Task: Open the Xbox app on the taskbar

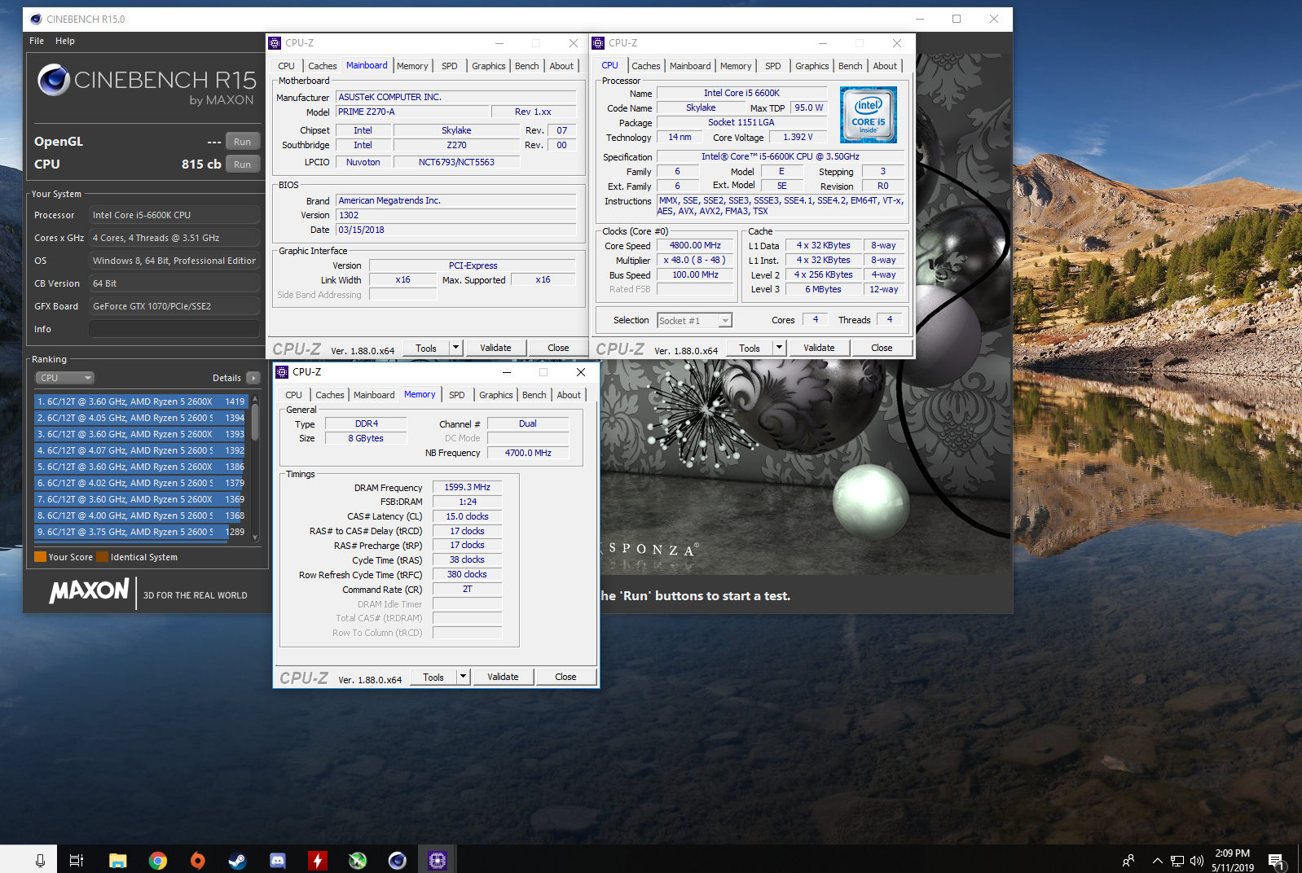Action: 357,860
